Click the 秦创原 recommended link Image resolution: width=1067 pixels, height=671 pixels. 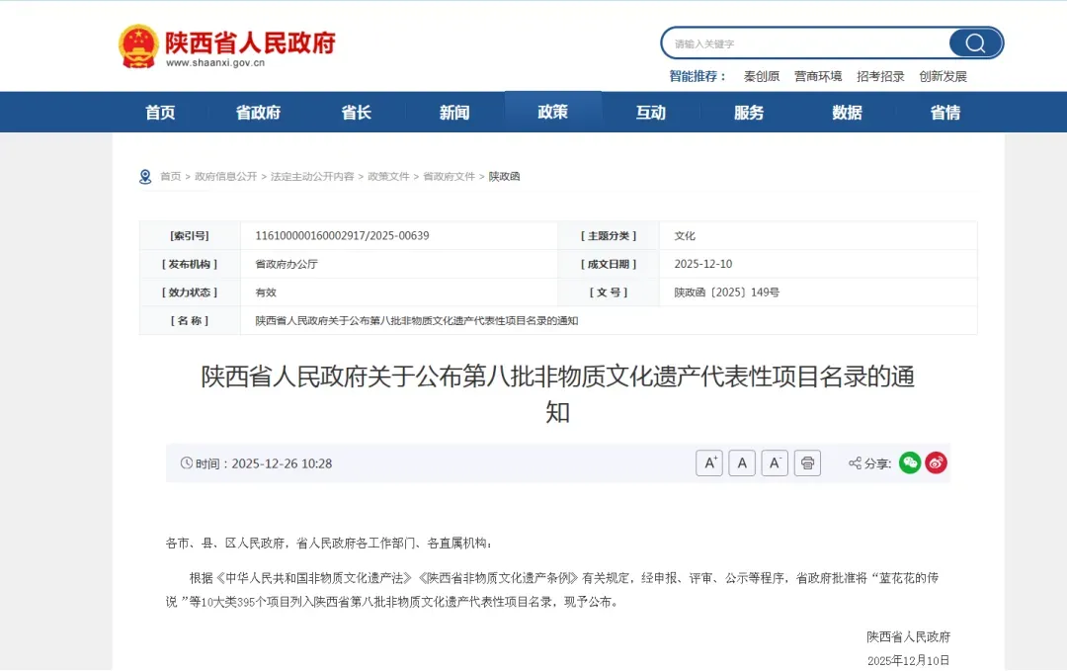click(761, 77)
